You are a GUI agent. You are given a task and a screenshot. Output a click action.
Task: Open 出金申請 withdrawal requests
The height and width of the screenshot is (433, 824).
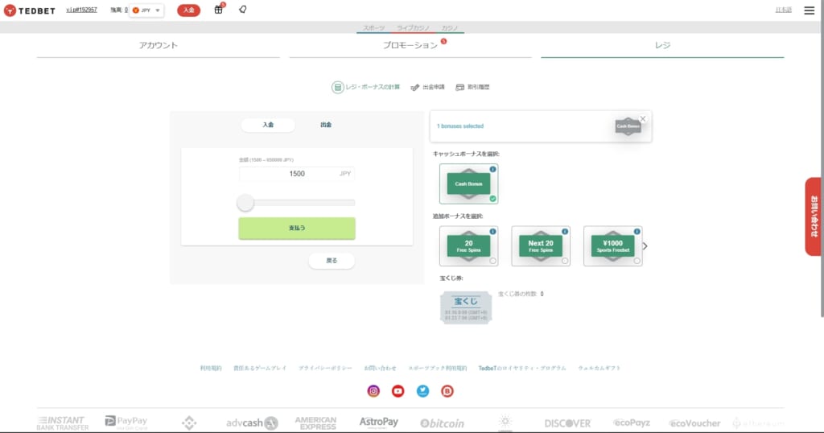coord(428,87)
